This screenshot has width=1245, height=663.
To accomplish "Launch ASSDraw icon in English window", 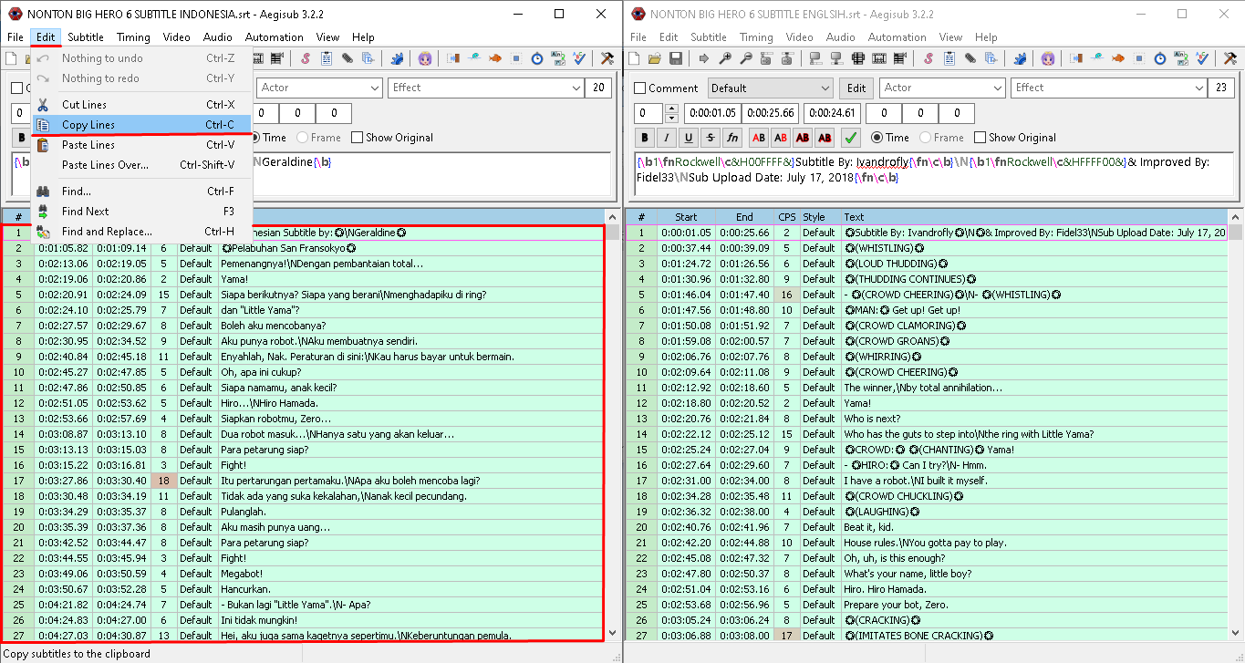I will (1048, 58).
